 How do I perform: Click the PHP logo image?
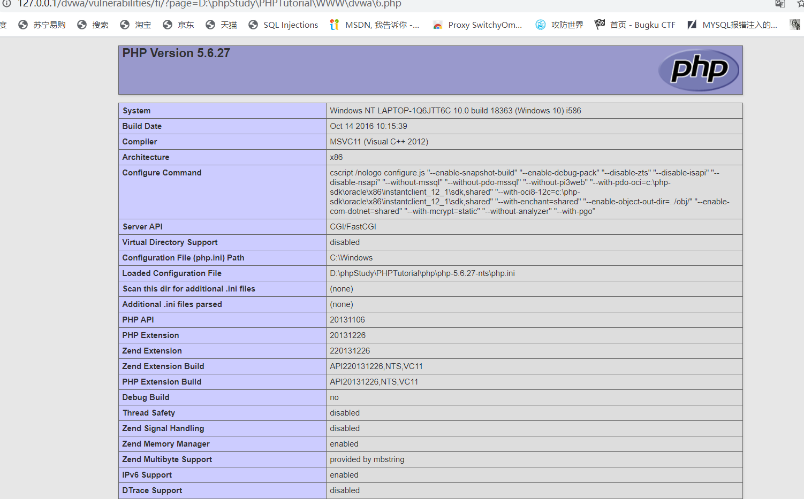click(x=698, y=70)
